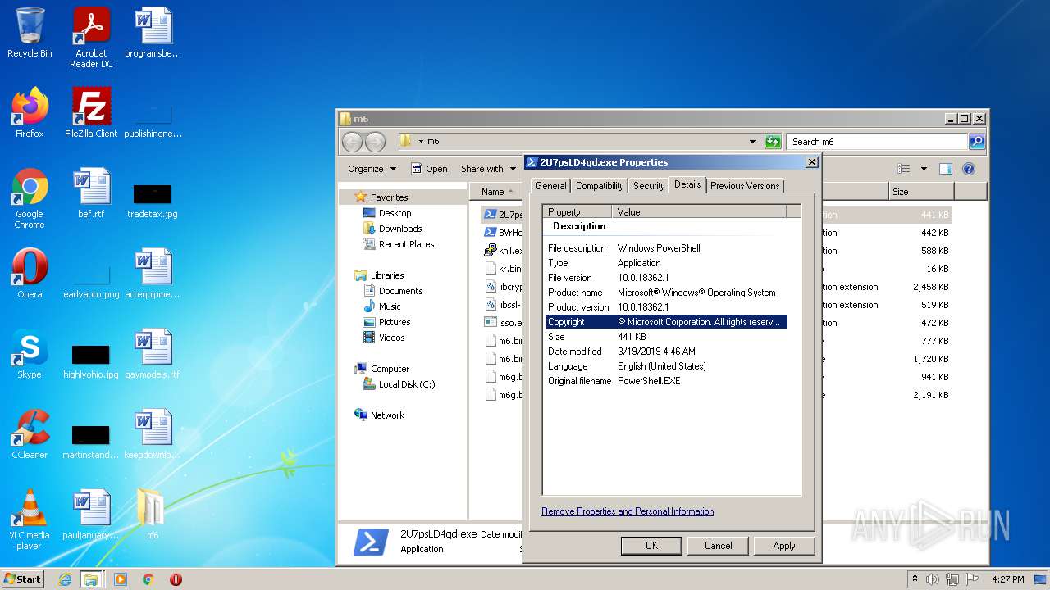This screenshot has height=590, width=1050.
Task: Open Internet Explorer from the taskbar
Action: pyautogui.click(x=65, y=579)
